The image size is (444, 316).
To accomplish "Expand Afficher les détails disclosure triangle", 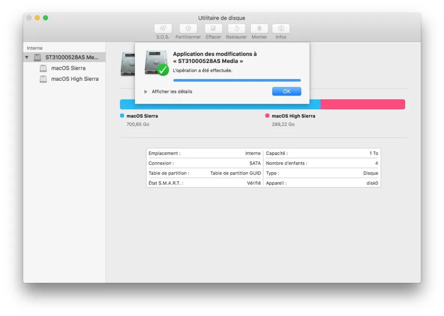I will [146, 92].
